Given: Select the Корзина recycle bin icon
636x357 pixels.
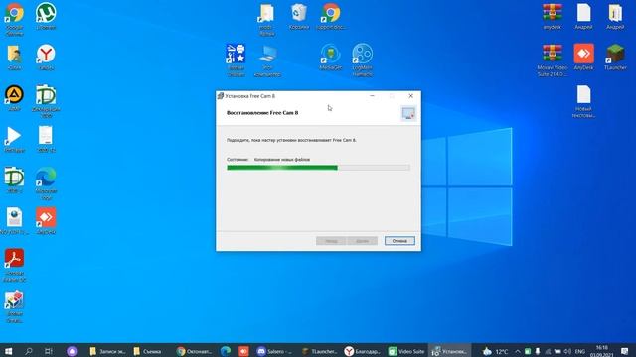Looking at the screenshot, I should [x=299, y=16].
